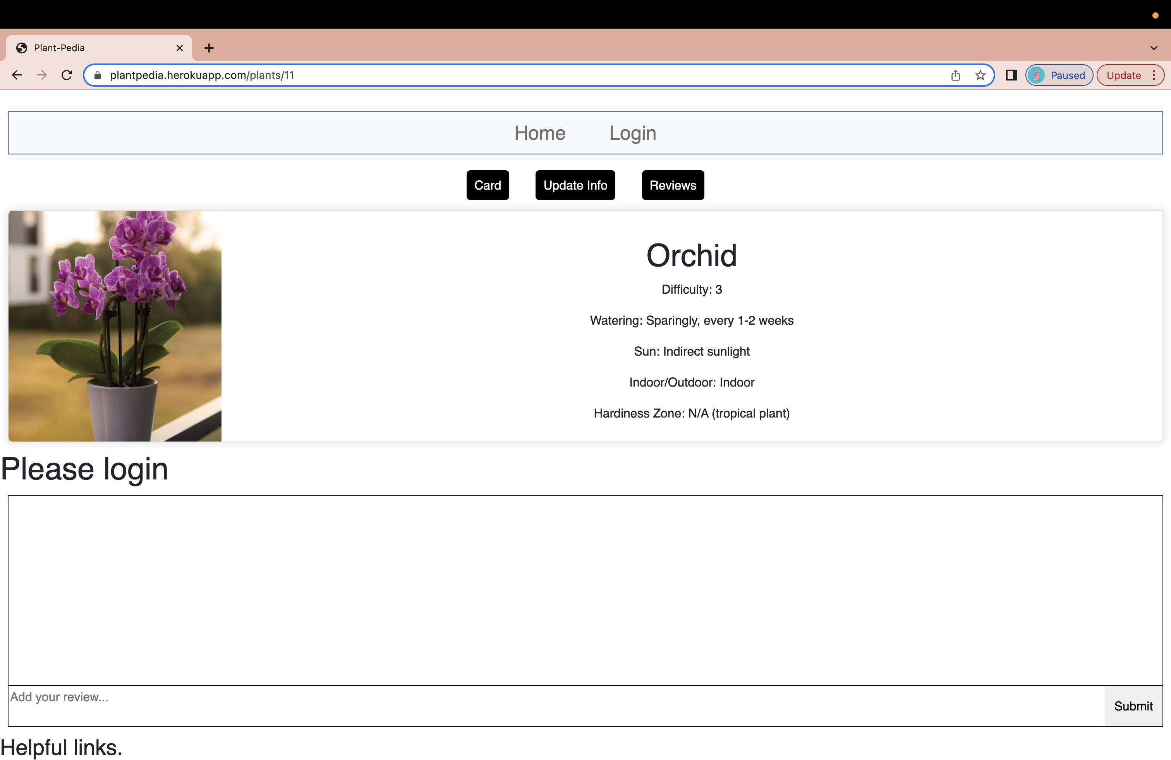Image resolution: width=1171 pixels, height=760 pixels.
Task: Reload the Plant-Pedia page
Action: point(67,75)
